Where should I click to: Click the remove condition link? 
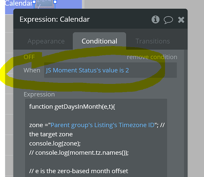click(152, 57)
